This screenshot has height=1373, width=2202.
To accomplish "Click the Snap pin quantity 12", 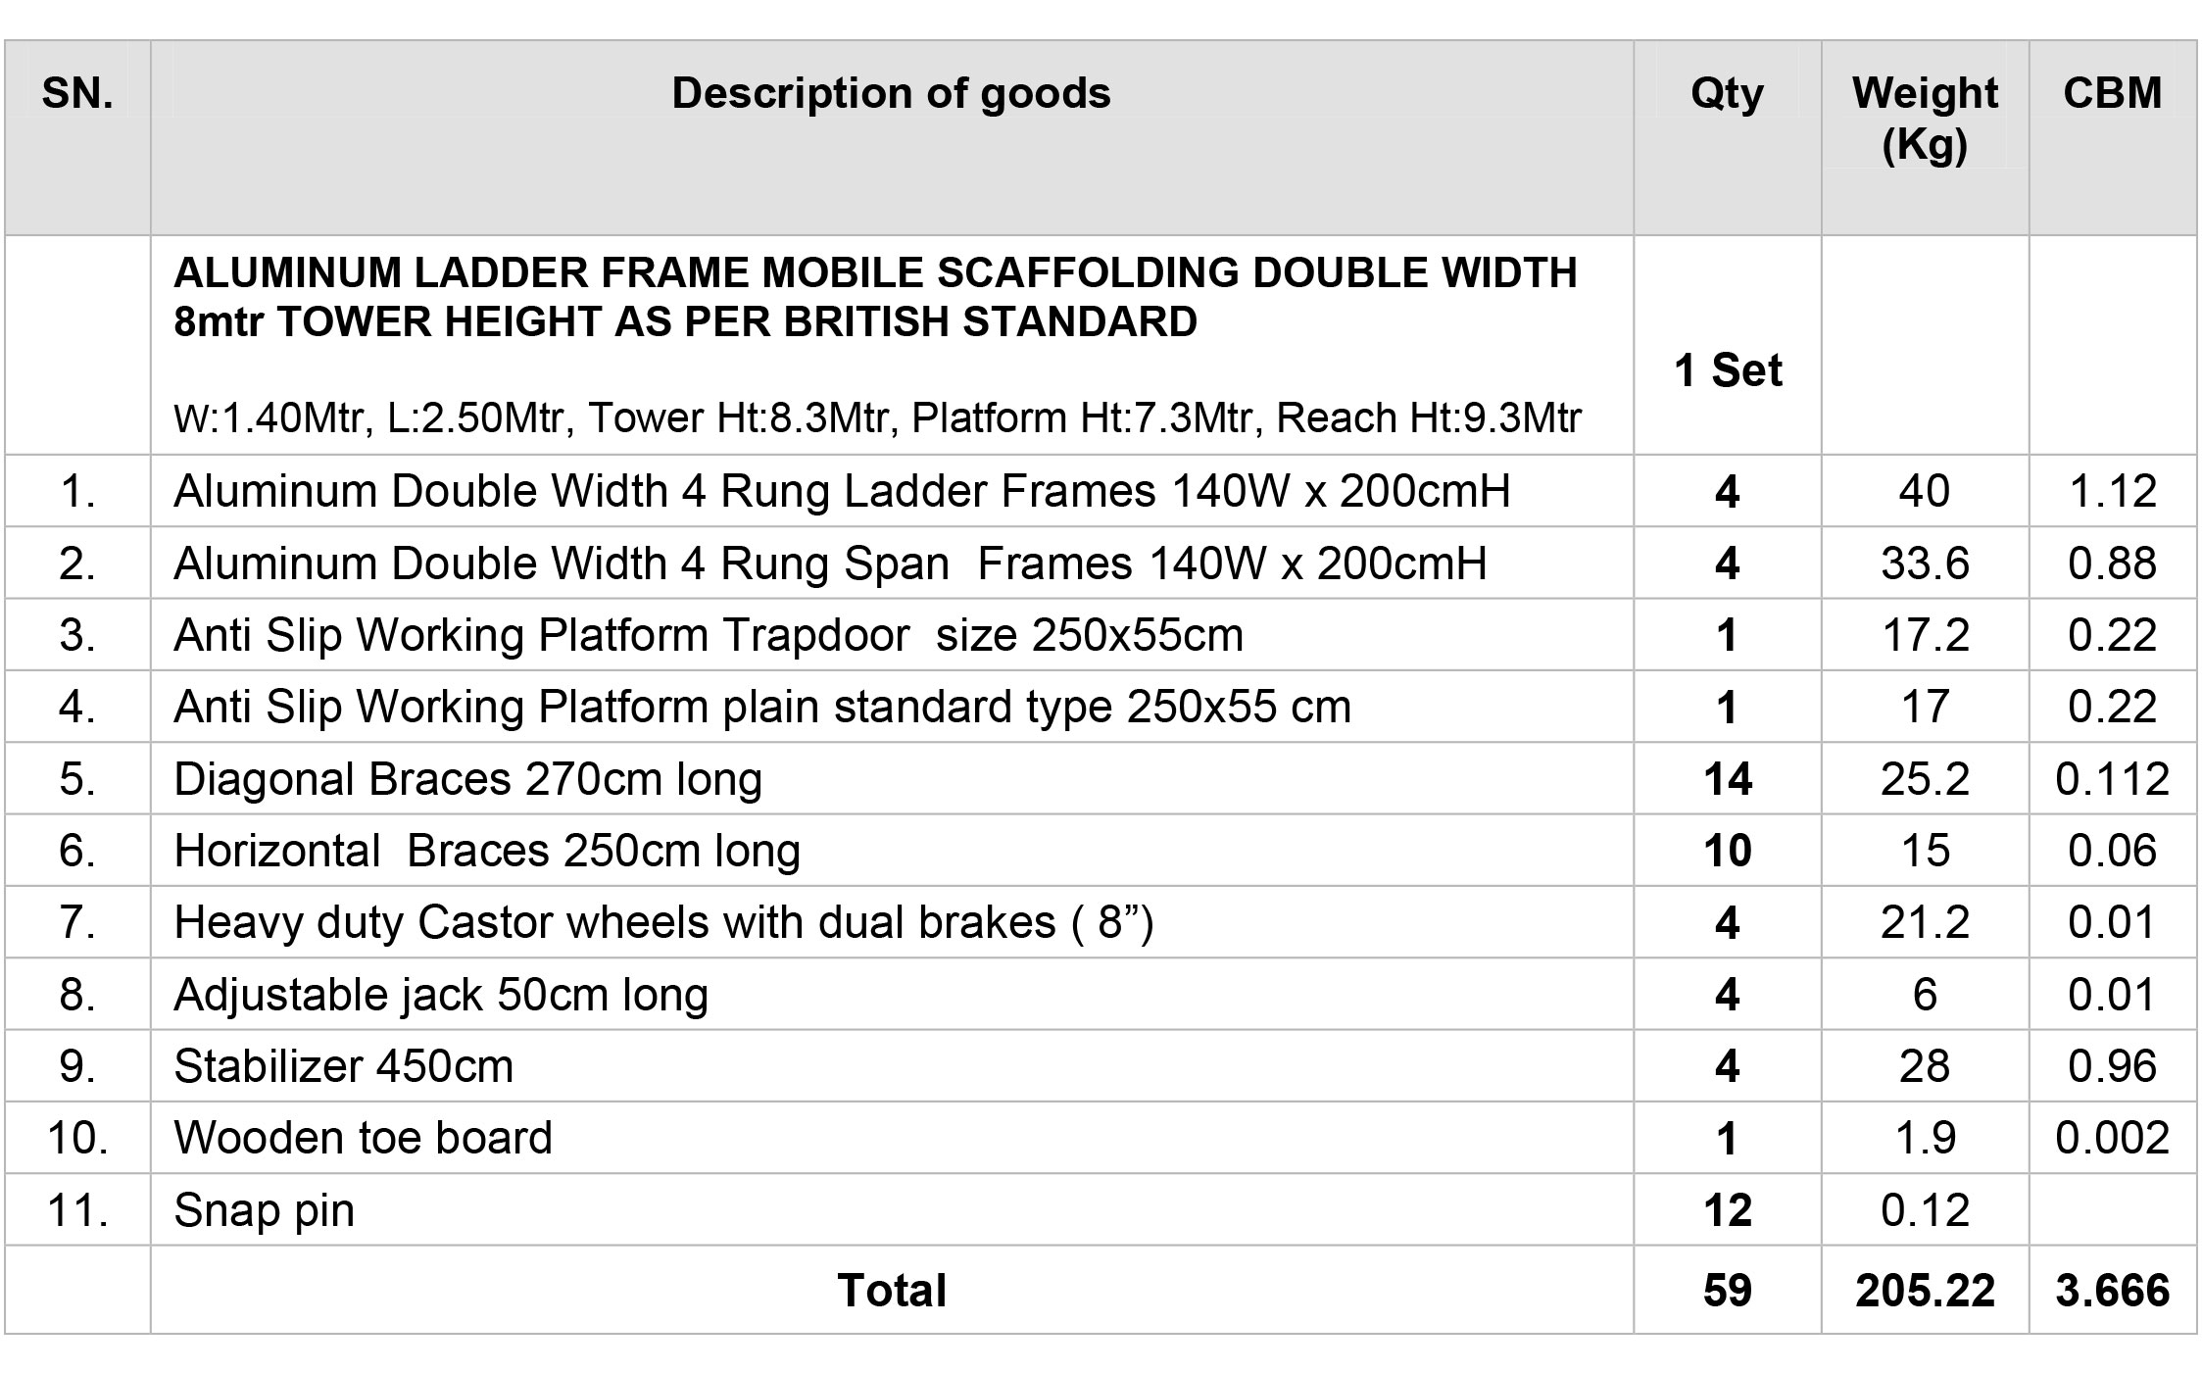I will [x=1728, y=1210].
